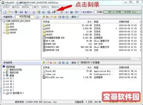The height and width of the screenshot is (105, 143).
Task: Click the local pane red X delete icon
Action: [x=51, y=63]
